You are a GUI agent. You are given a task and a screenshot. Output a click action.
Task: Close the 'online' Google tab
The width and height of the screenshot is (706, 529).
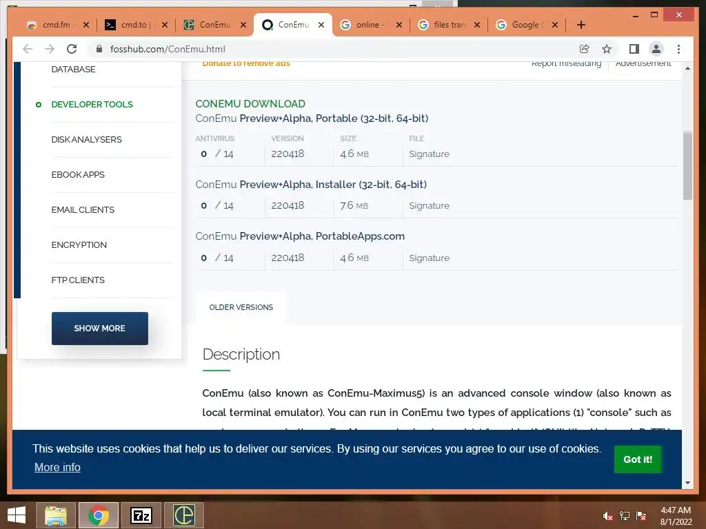tap(399, 25)
